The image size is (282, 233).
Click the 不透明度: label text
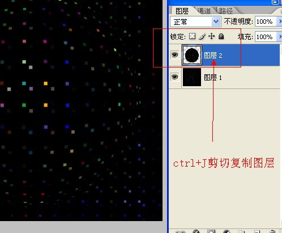(x=238, y=22)
